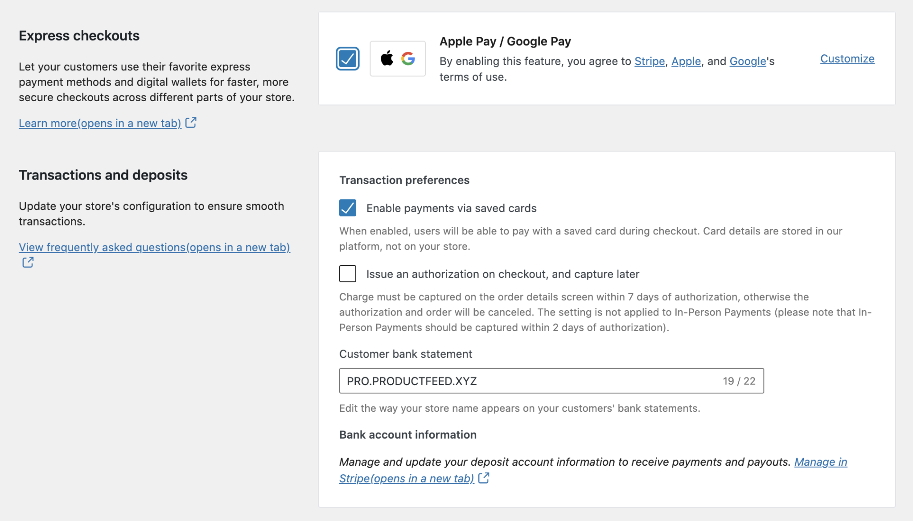This screenshot has height=521, width=913.
Task: Open the Customize options for Apple Pay
Action: (847, 58)
